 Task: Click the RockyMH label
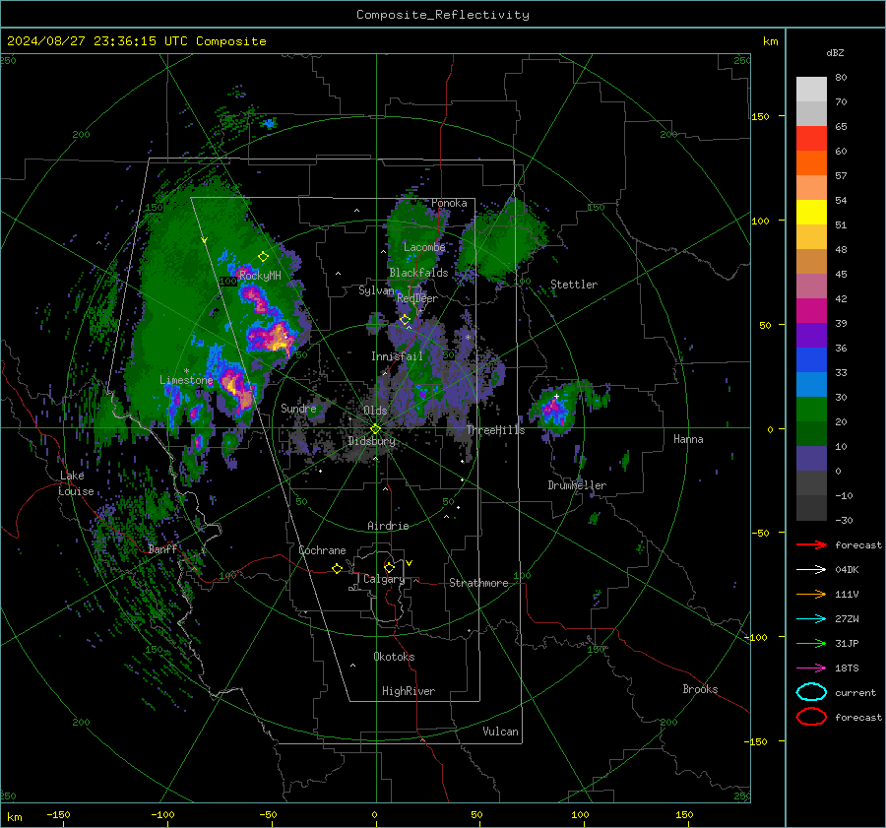click(260, 276)
